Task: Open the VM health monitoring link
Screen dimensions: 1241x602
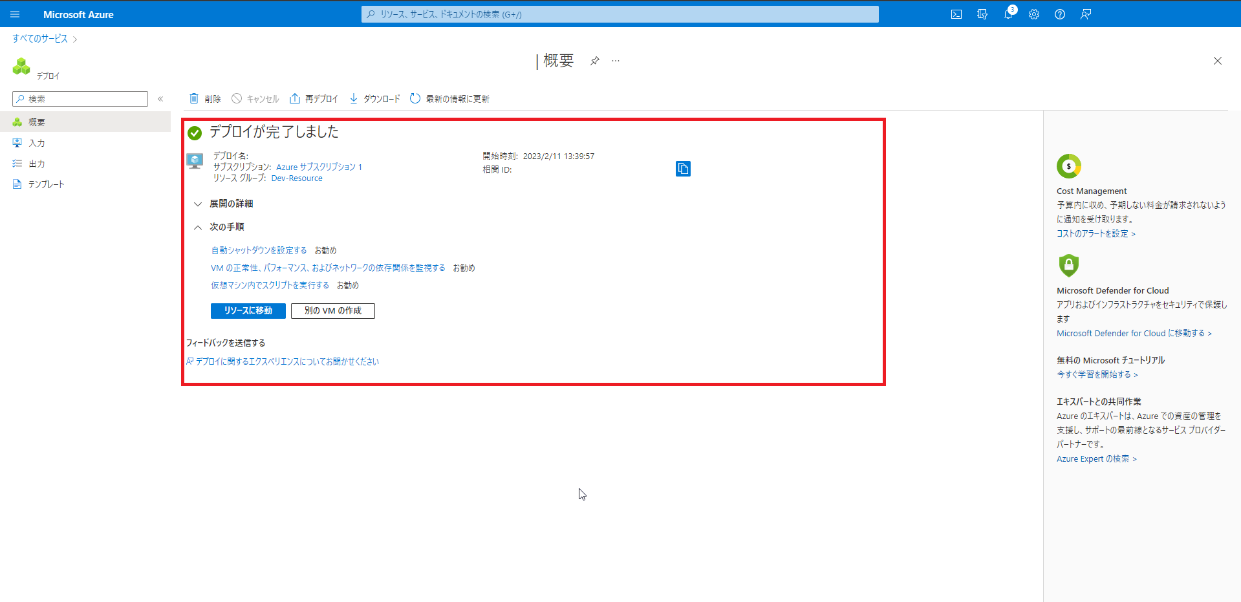Action: [328, 268]
